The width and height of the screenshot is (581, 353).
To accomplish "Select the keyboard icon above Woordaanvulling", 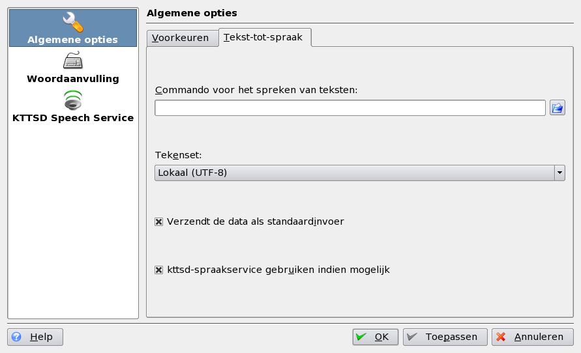I will point(72,61).
